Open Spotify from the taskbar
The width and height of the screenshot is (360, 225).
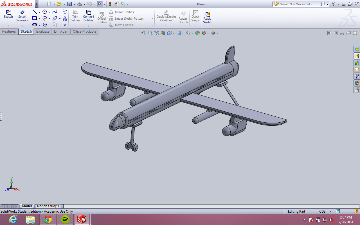pos(65,219)
